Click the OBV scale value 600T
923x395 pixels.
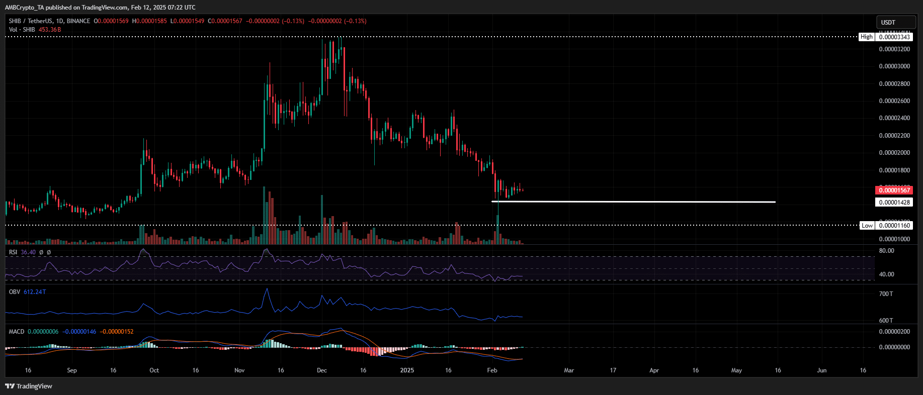click(886, 321)
